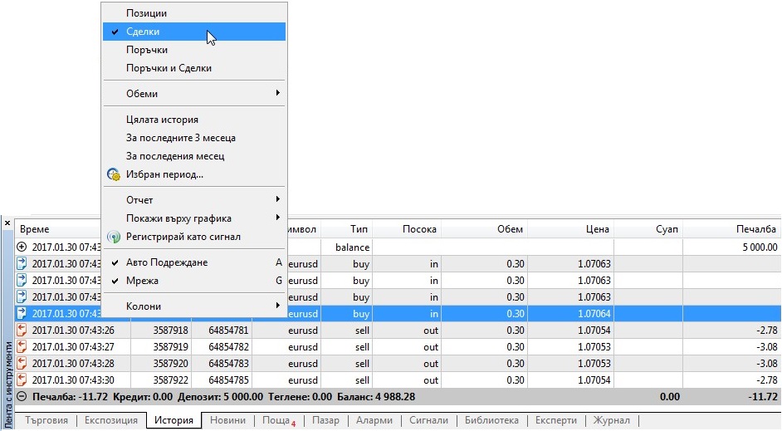Click the total profit -11.72 at row end
Image resolution: width=782 pixels, height=431 pixels.
coord(763,397)
